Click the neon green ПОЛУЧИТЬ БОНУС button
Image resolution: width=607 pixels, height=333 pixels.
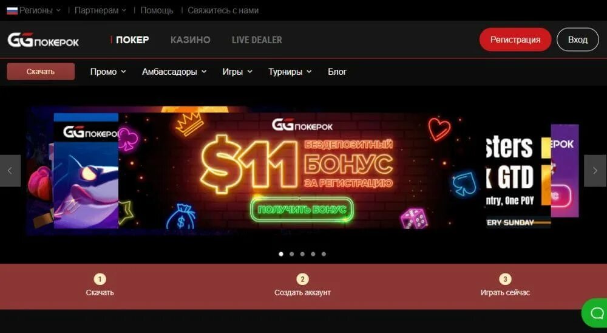coord(302,210)
